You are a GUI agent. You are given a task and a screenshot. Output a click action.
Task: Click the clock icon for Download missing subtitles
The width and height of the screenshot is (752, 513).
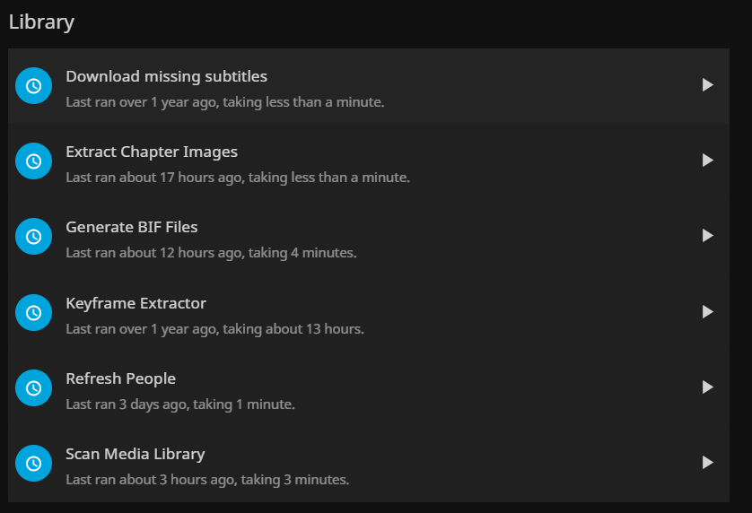coord(34,86)
